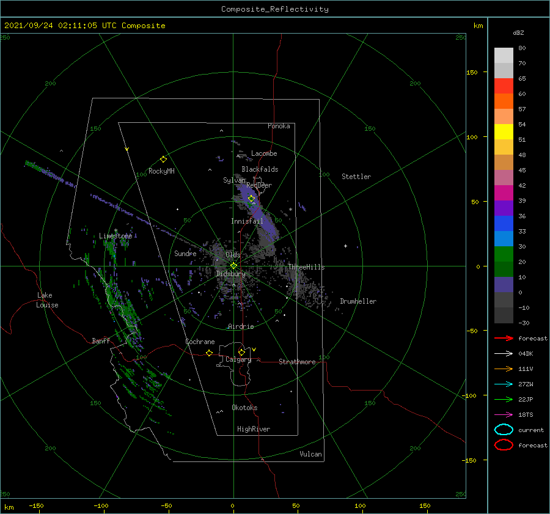Click the RedDeer city label

[259, 185]
